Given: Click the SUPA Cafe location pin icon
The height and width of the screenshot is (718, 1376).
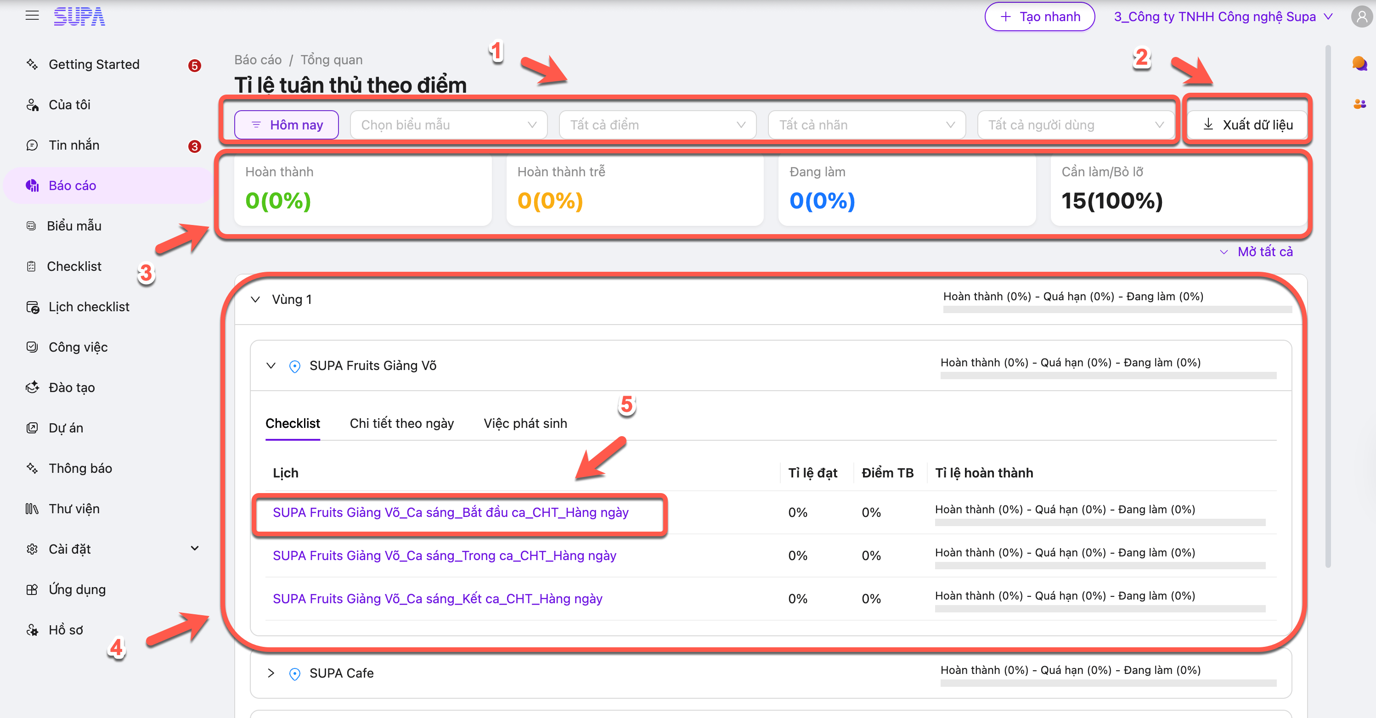Looking at the screenshot, I should coord(294,673).
